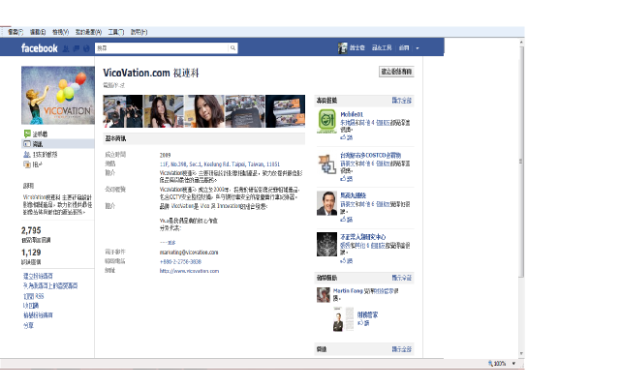Open the 100% zoom level dropdown
620x387 pixels.
point(513,364)
